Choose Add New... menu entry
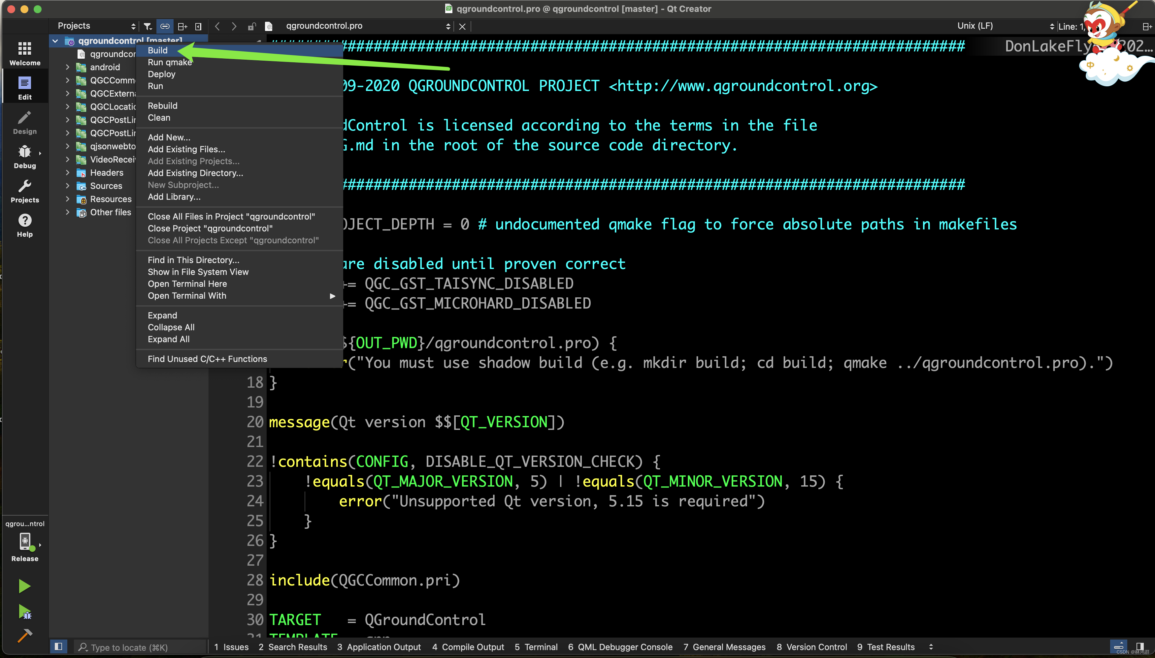 [x=239, y=137]
